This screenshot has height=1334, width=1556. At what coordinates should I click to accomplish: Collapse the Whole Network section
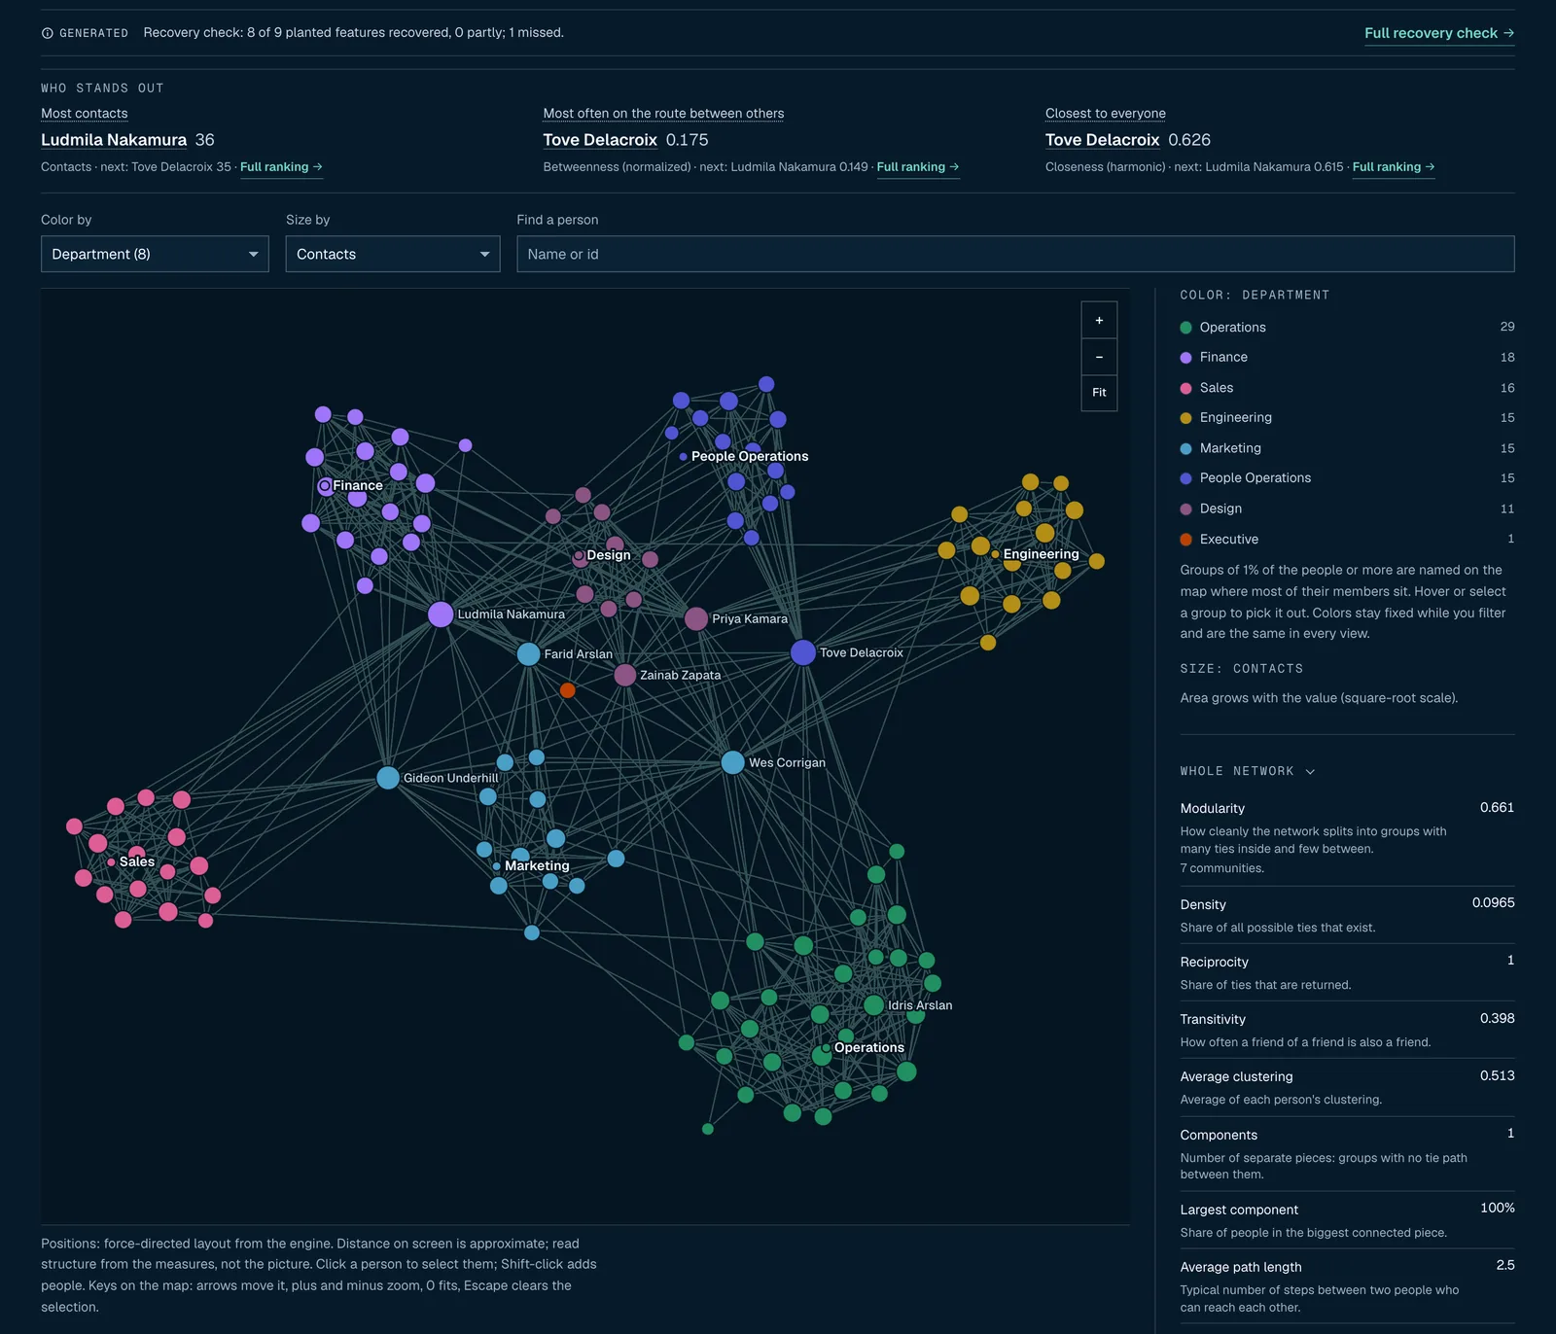coord(1248,771)
